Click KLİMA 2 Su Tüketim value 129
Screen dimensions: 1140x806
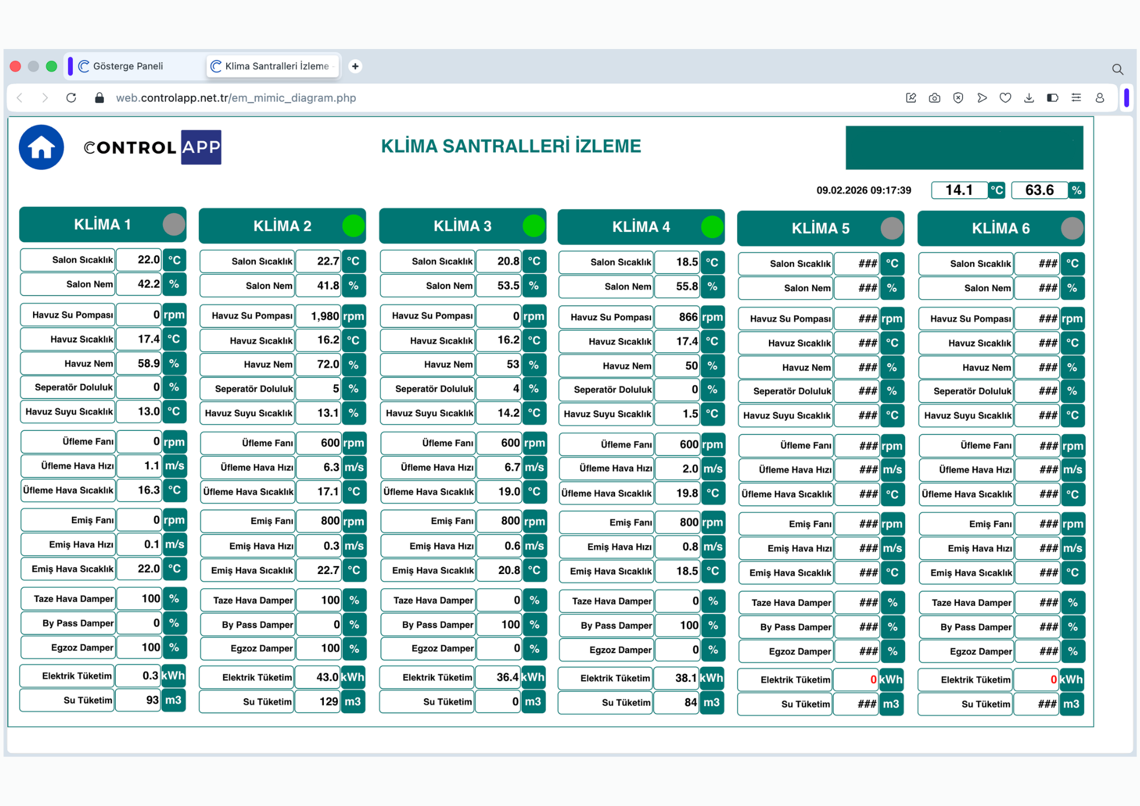[318, 702]
